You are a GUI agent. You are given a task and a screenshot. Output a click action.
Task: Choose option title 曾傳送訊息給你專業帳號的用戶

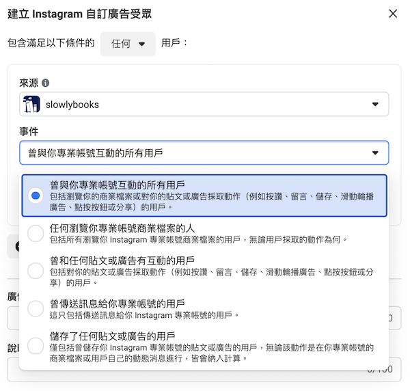[118, 304]
